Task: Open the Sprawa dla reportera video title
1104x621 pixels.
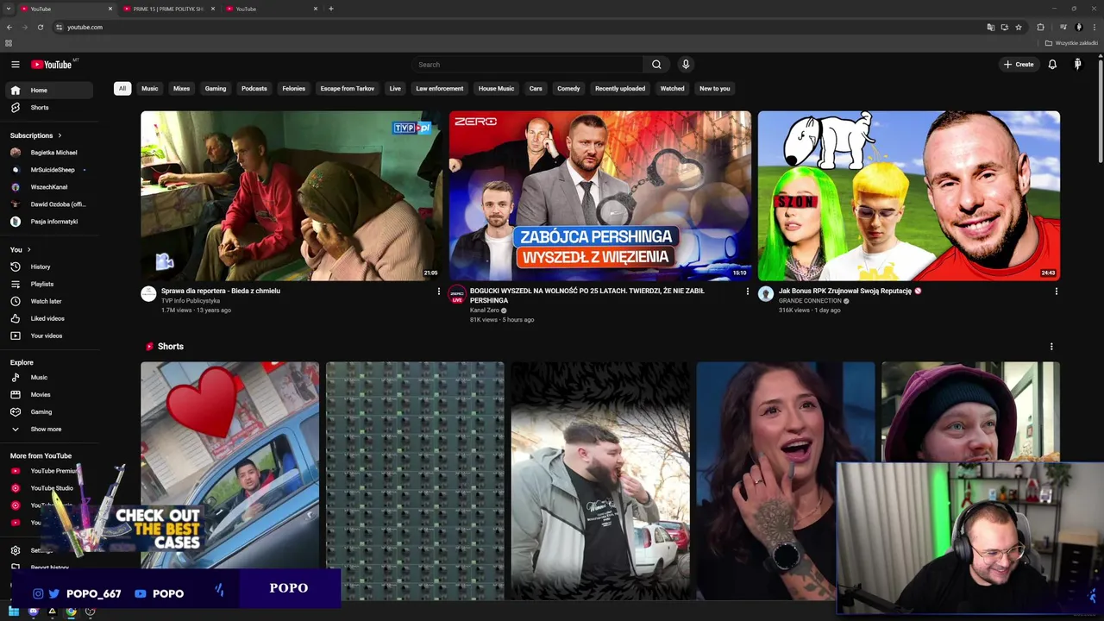Action: pyautogui.click(x=221, y=291)
